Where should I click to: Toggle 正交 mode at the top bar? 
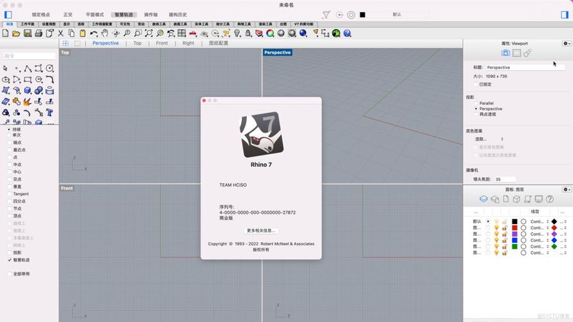coord(68,15)
